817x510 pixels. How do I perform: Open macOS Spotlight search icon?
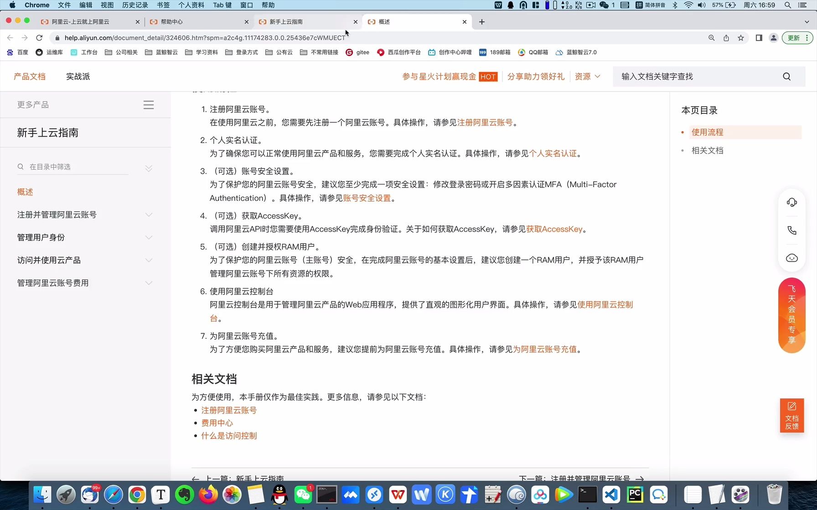(x=787, y=5)
